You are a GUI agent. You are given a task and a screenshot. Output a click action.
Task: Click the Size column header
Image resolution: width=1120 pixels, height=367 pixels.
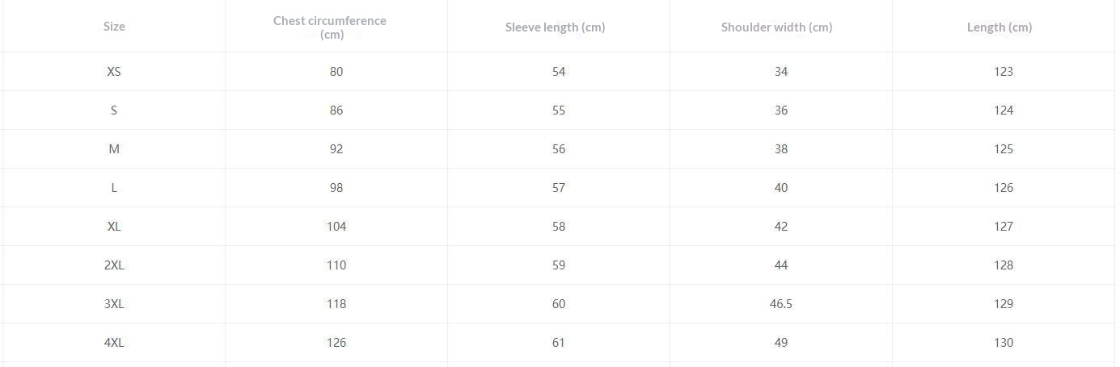coord(114,27)
